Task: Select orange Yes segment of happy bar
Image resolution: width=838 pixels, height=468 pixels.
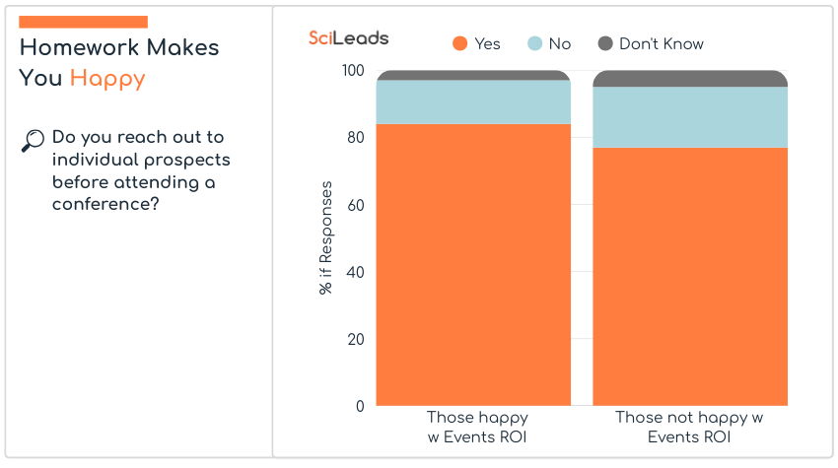Action: (x=473, y=264)
